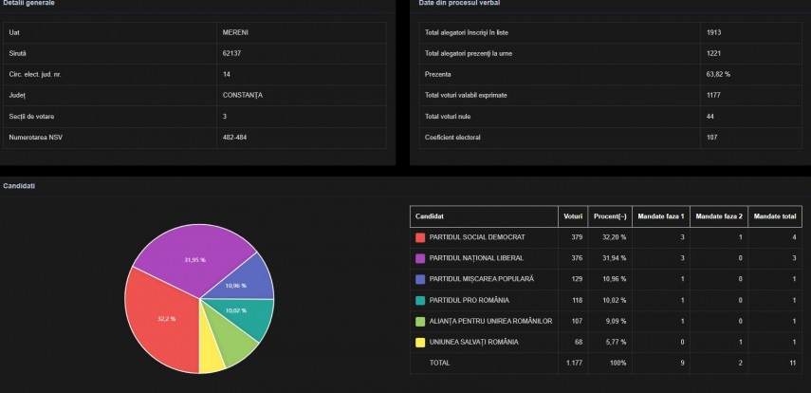This screenshot has width=811, height=393.
Task: Click the Date din procesul verbal heading
Action: pos(459,3)
